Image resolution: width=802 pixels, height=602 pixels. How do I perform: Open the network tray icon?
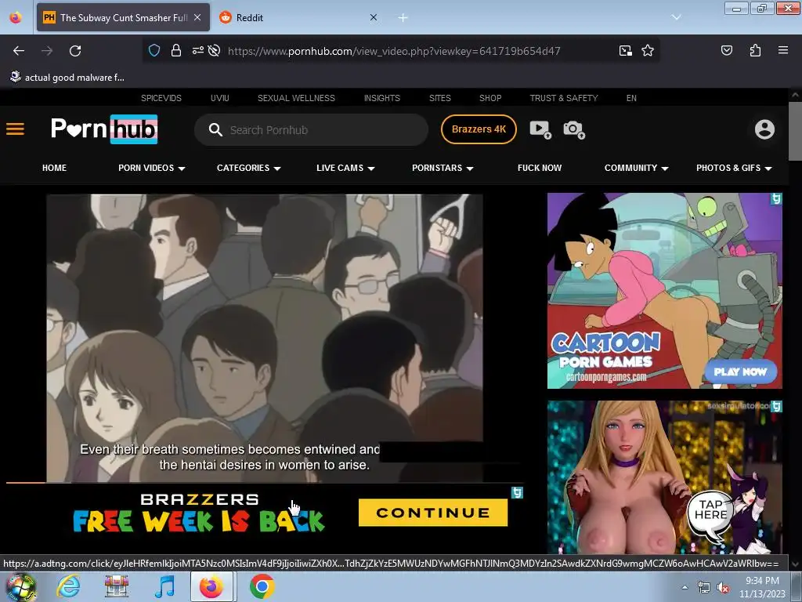pos(704,588)
